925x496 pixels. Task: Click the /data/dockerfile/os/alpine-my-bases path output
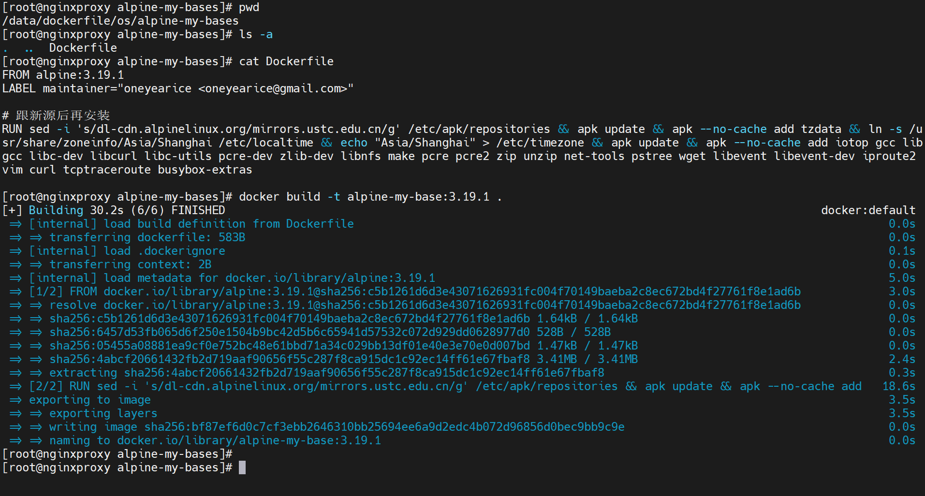(120, 21)
